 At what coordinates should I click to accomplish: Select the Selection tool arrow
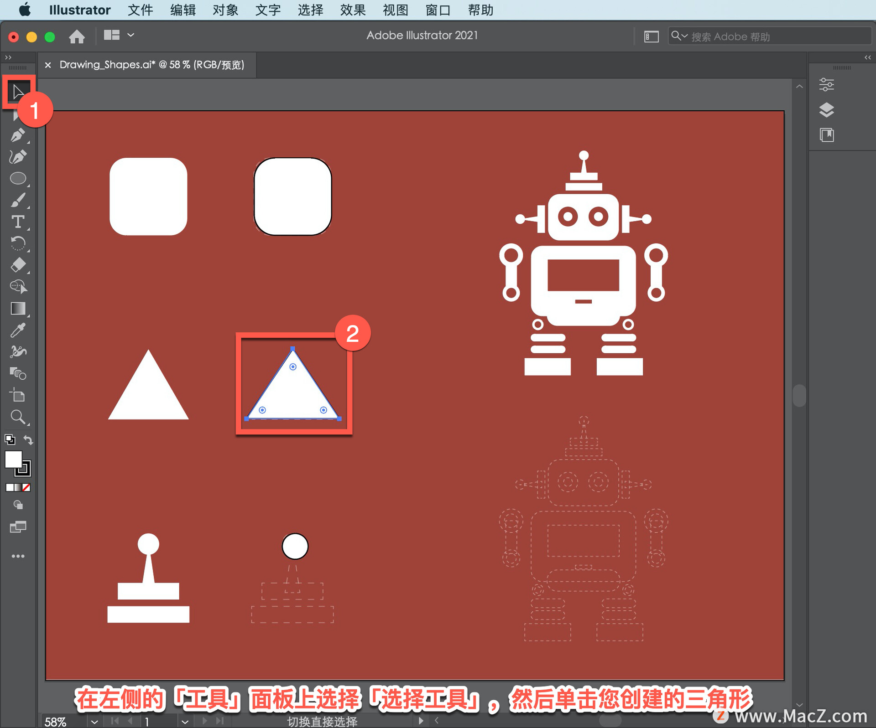point(18,92)
